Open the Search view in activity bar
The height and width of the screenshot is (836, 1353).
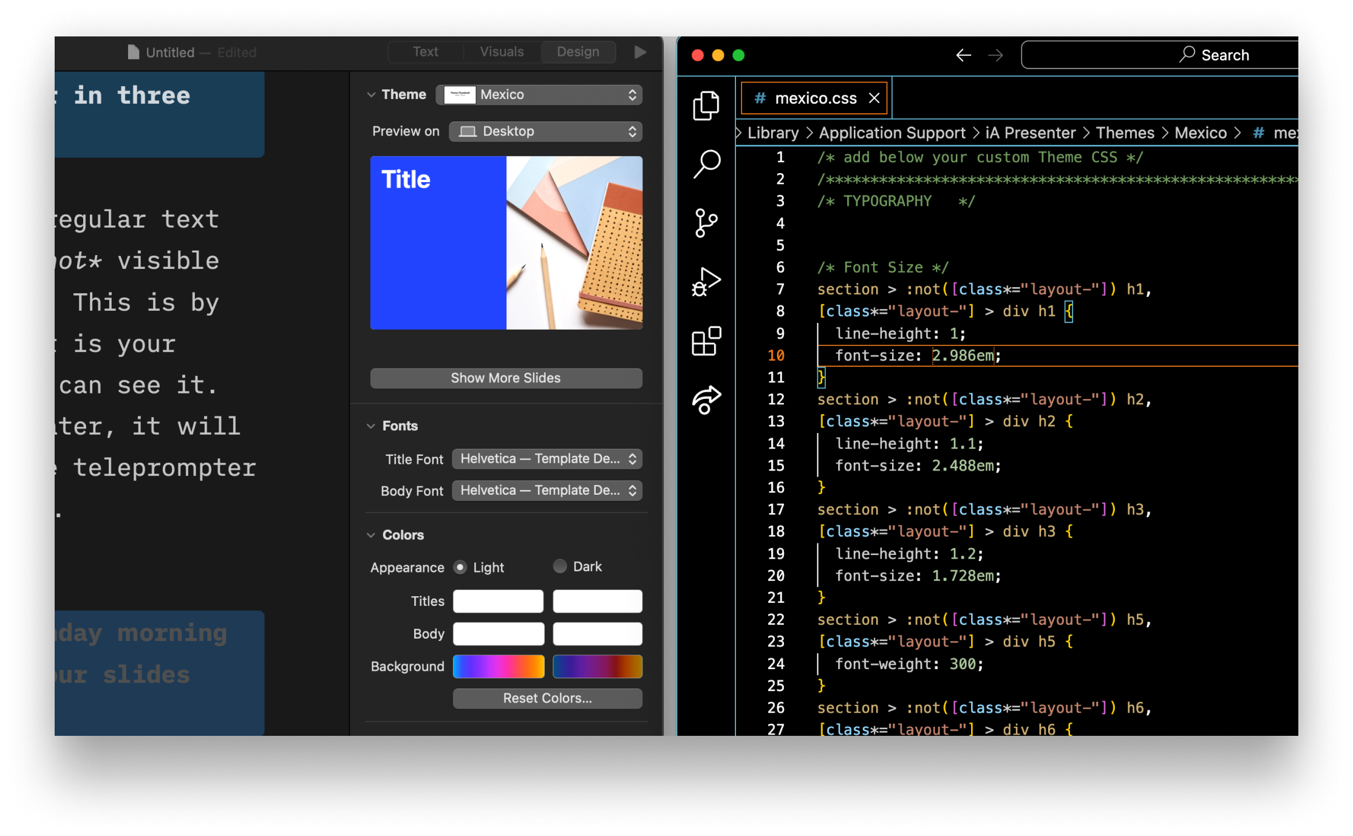[x=706, y=164]
